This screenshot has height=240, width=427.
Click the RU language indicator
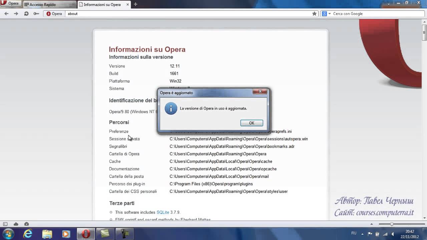point(354,233)
